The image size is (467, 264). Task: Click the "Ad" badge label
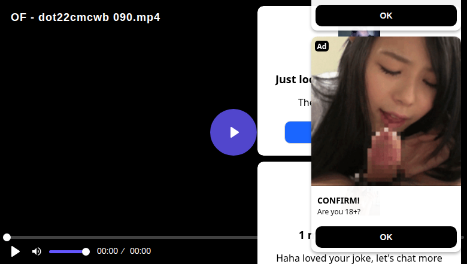[x=322, y=46]
